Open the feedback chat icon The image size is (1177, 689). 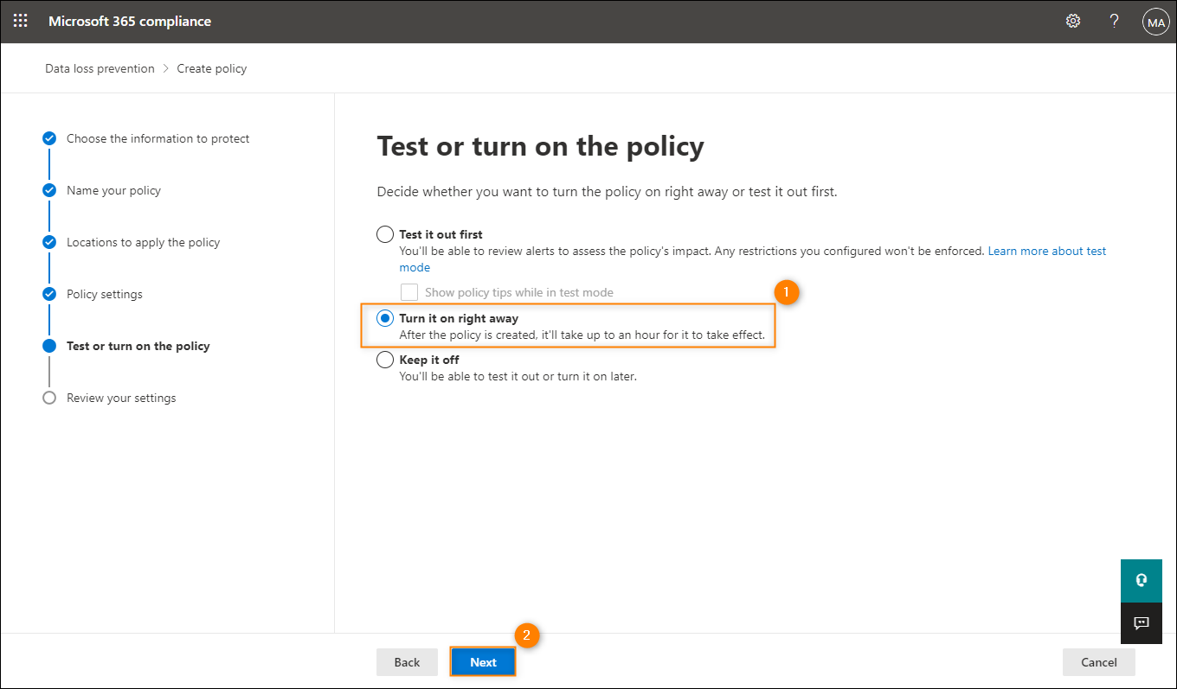point(1142,623)
